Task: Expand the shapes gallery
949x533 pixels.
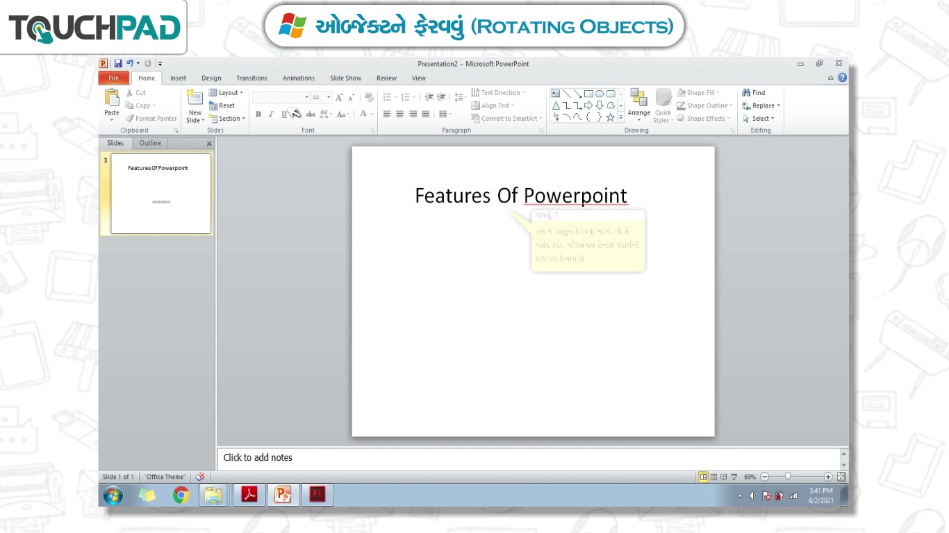Action: coord(620,118)
